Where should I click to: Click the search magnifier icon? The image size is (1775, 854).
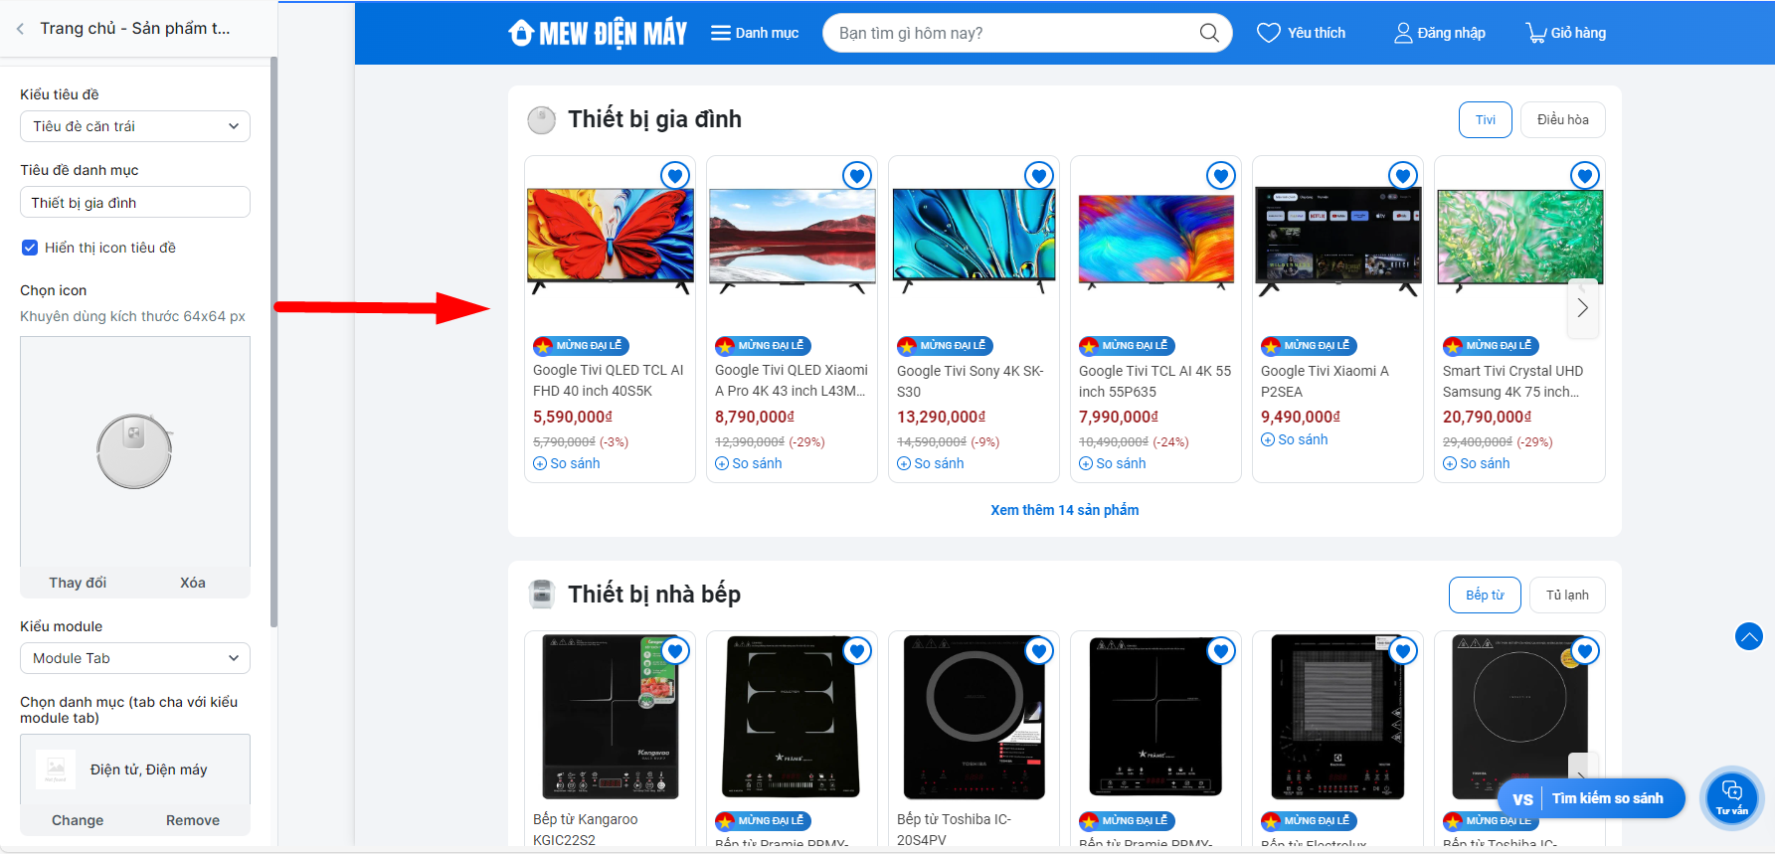click(1209, 33)
